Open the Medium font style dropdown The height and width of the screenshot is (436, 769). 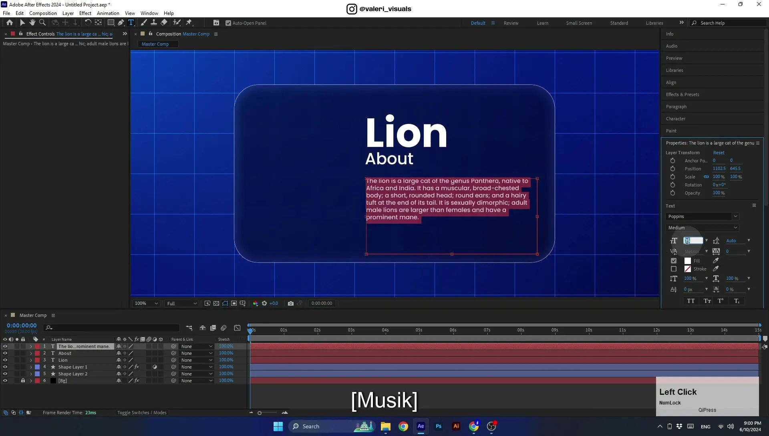tap(702, 228)
